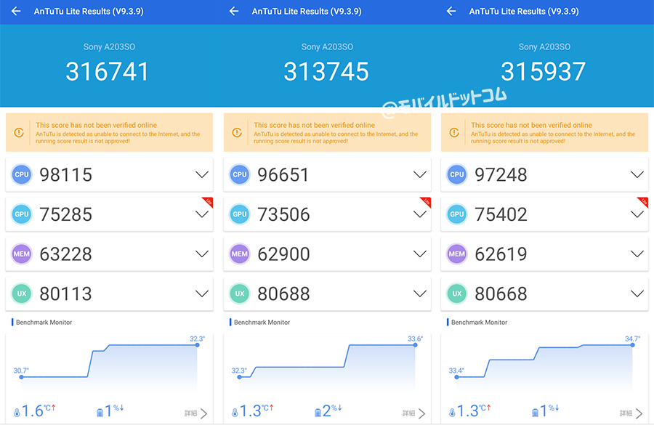Click the MEM icon beside score 62619
The image size is (654, 425).
click(457, 254)
